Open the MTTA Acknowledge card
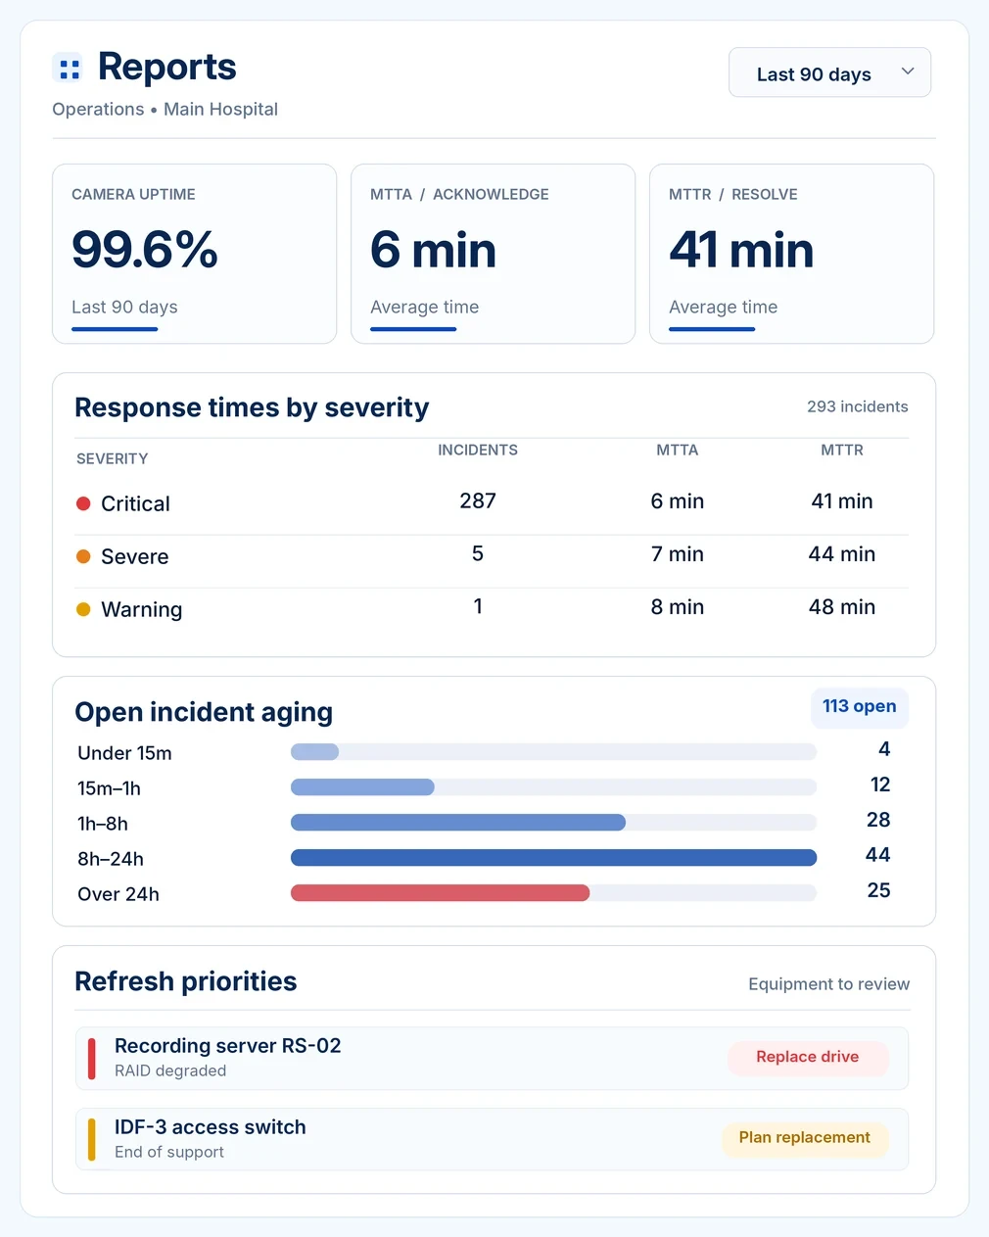The image size is (989, 1237). tap(493, 254)
